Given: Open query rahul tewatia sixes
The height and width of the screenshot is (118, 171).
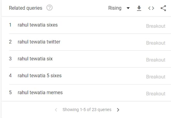Looking at the screenshot, I should tap(38, 25).
